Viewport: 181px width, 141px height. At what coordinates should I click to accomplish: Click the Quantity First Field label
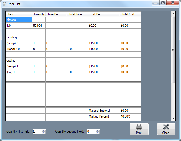(18, 131)
